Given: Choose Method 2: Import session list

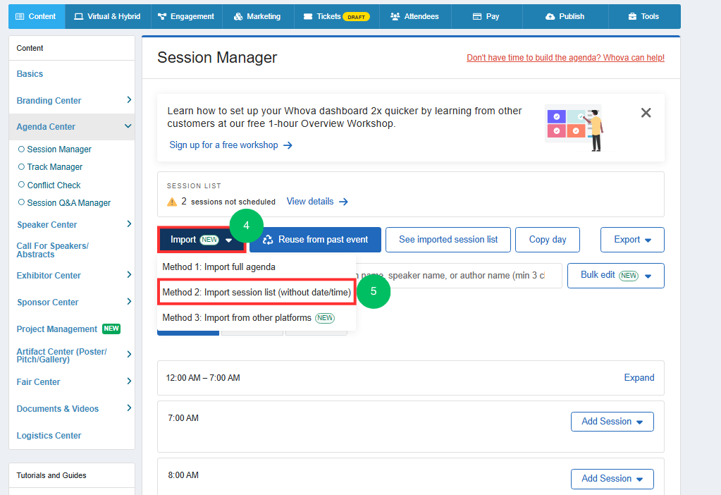Looking at the screenshot, I should (257, 292).
